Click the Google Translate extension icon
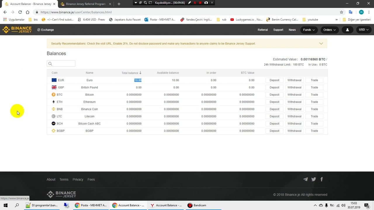Screen dimensions: 374x210 pyautogui.click(x=351, y=12)
